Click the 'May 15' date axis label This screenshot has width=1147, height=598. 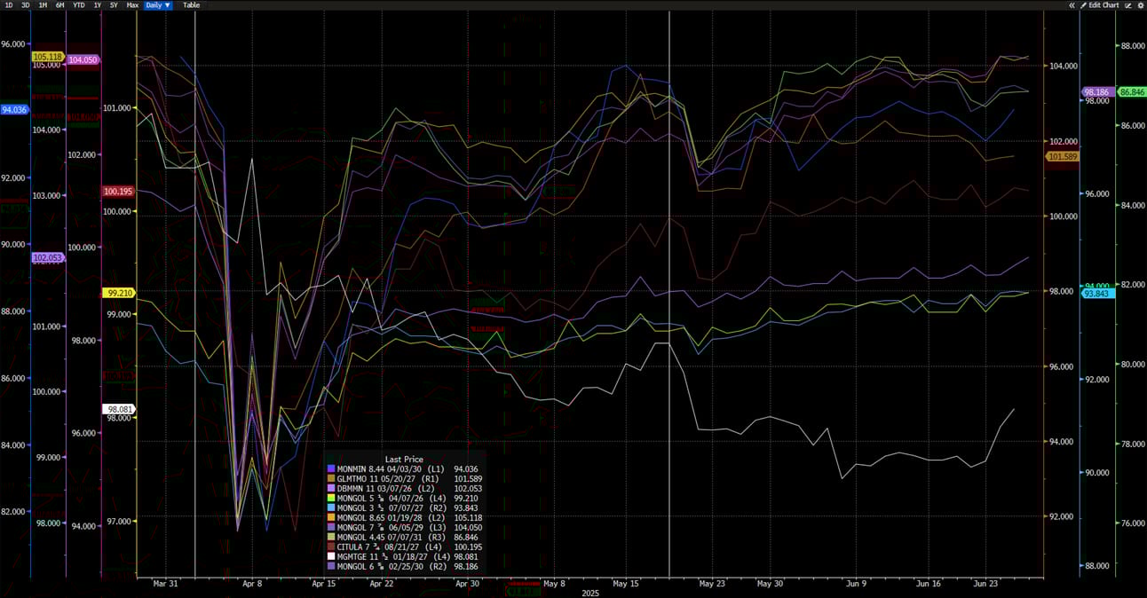point(626,584)
